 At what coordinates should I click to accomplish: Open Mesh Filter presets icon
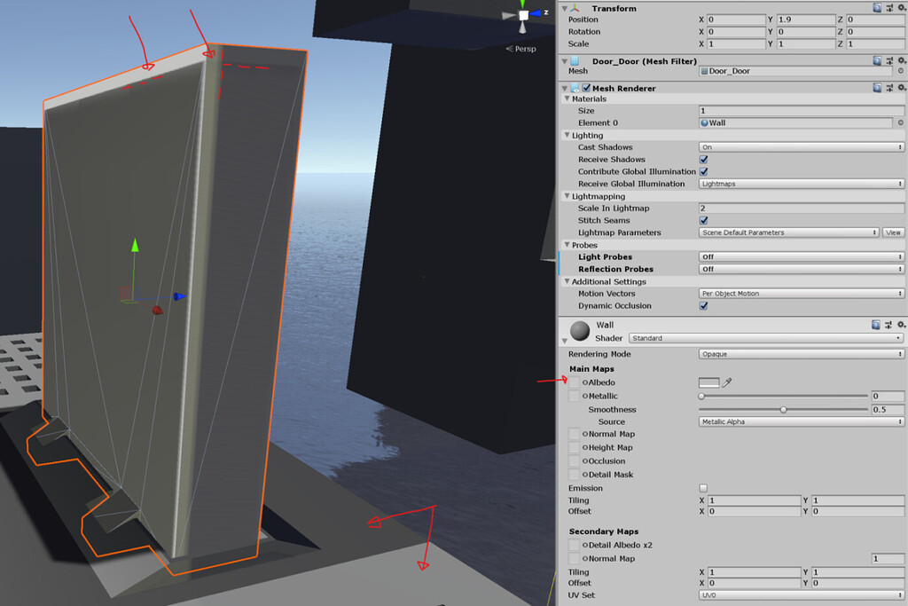coord(889,60)
